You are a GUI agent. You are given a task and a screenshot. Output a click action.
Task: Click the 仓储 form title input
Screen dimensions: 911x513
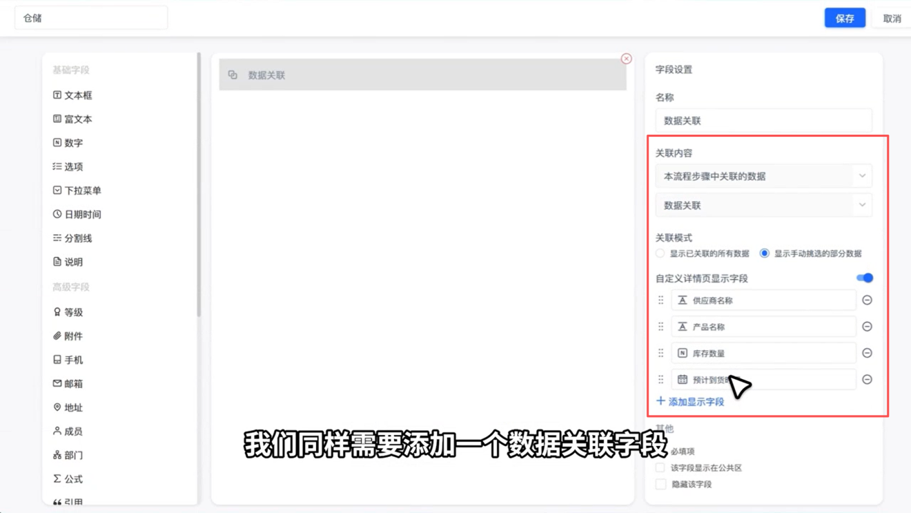91,18
